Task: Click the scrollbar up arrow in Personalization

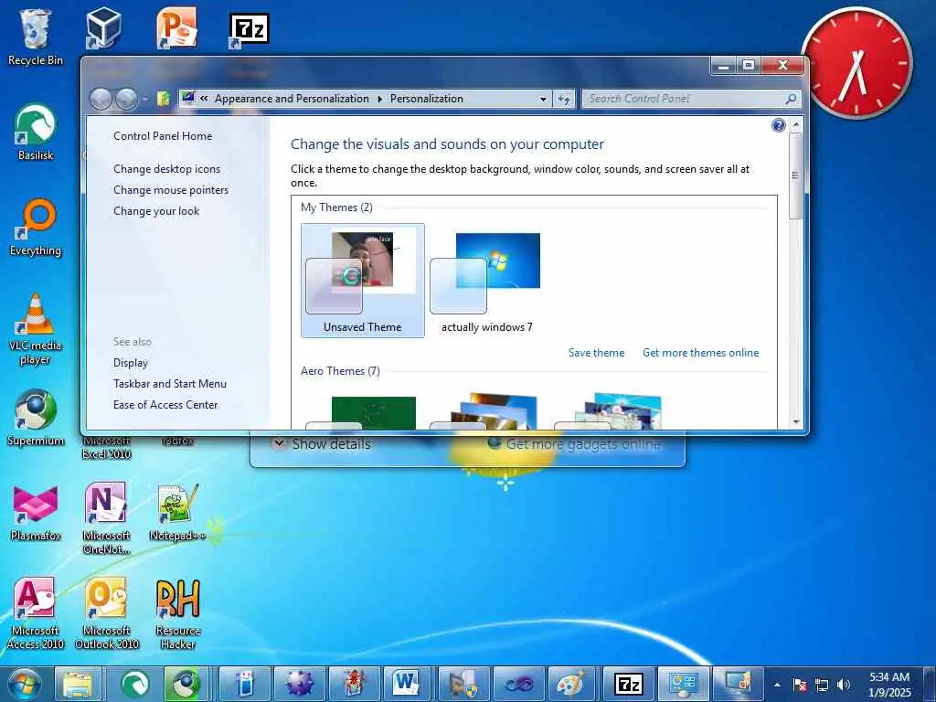Action: pyautogui.click(x=796, y=124)
